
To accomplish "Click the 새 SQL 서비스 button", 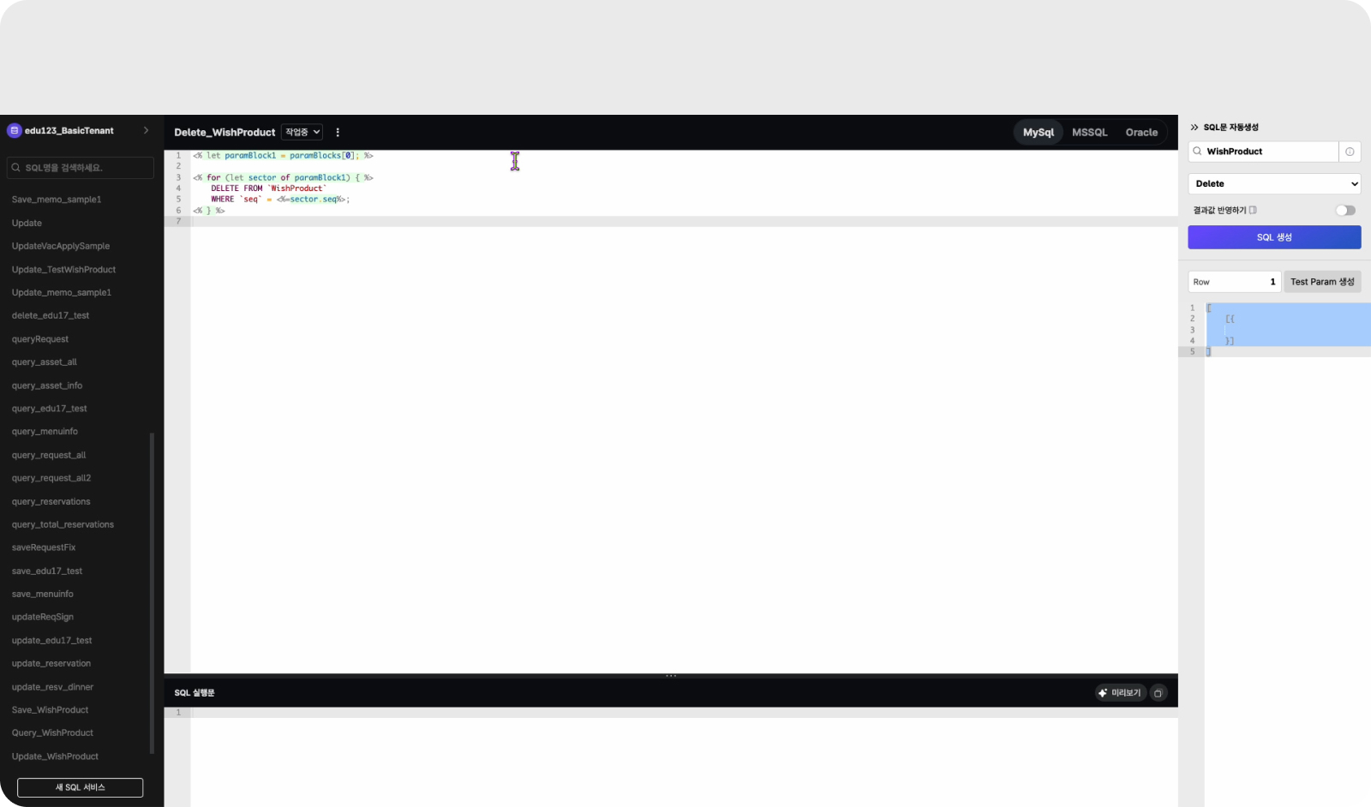I will coord(81,787).
